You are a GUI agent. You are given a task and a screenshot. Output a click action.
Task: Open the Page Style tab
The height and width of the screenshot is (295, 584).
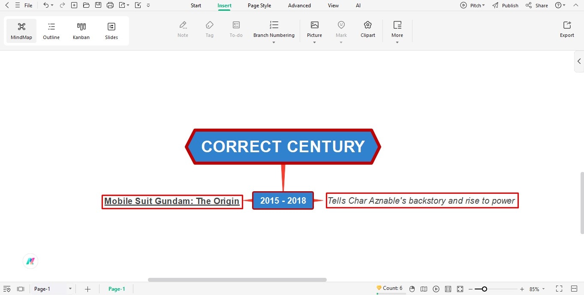point(259,6)
